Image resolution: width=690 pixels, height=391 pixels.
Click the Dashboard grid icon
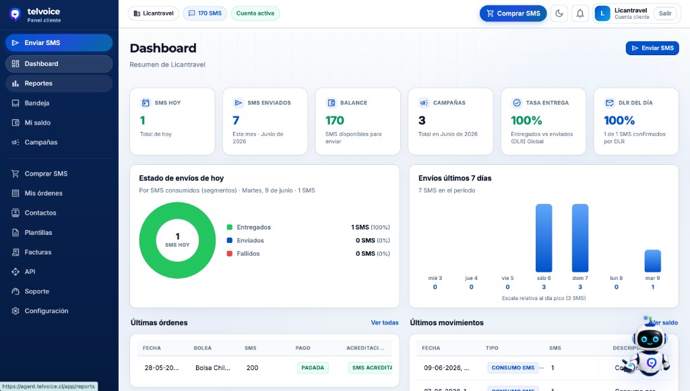(x=15, y=64)
